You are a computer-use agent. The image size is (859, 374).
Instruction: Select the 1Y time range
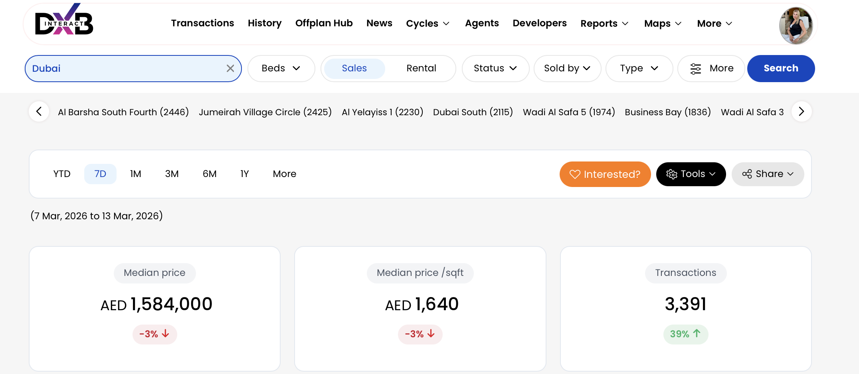pos(245,174)
